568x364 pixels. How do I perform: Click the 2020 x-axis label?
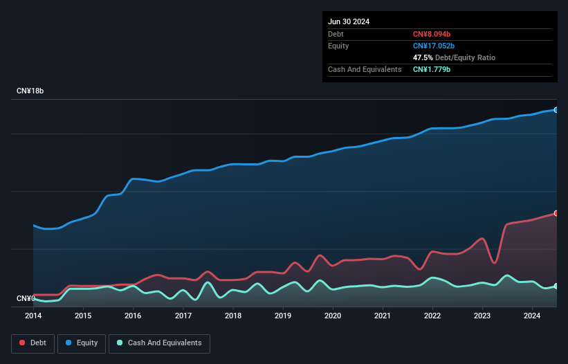pyautogui.click(x=333, y=316)
